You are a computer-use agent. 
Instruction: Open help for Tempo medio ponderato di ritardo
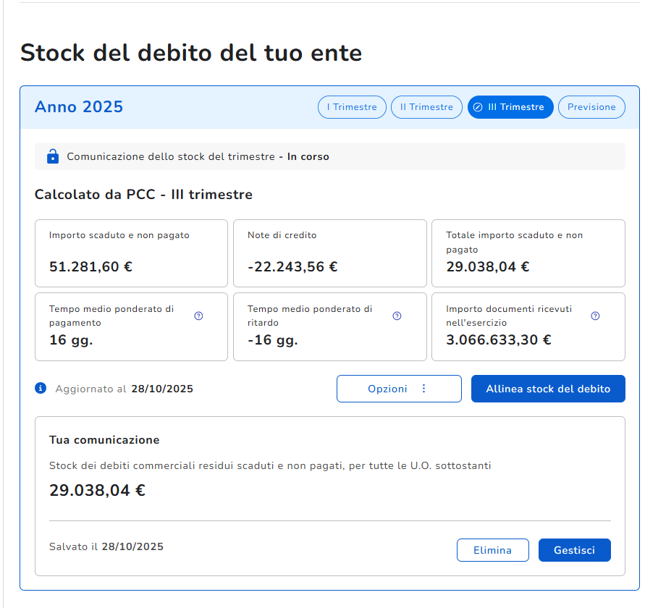coord(397,316)
